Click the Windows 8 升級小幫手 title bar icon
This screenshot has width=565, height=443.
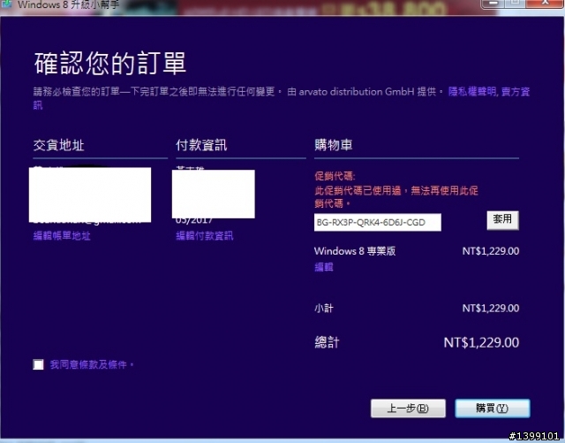pyautogui.click(x=6, y=4)
